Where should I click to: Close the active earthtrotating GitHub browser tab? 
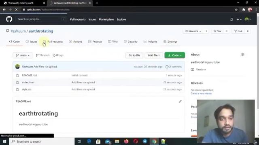(90, 3)
